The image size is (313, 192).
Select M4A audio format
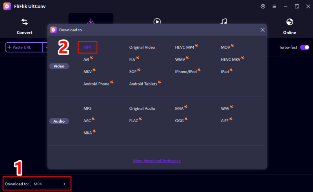click(x=179, y=109)
